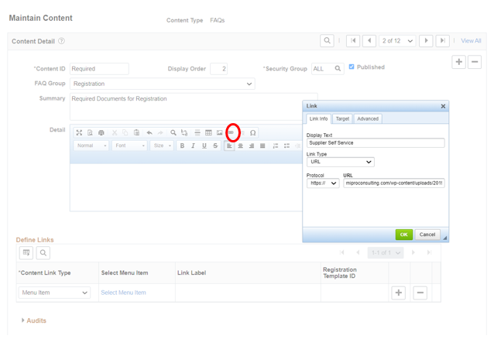494x339 pixels.
Task: Click the View All link
Action: 471,41
